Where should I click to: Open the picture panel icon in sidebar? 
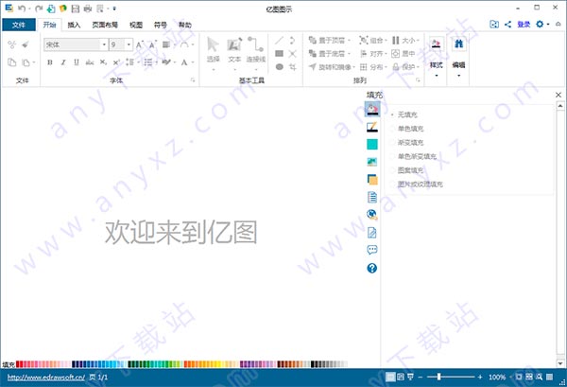(x=372, y=162)
